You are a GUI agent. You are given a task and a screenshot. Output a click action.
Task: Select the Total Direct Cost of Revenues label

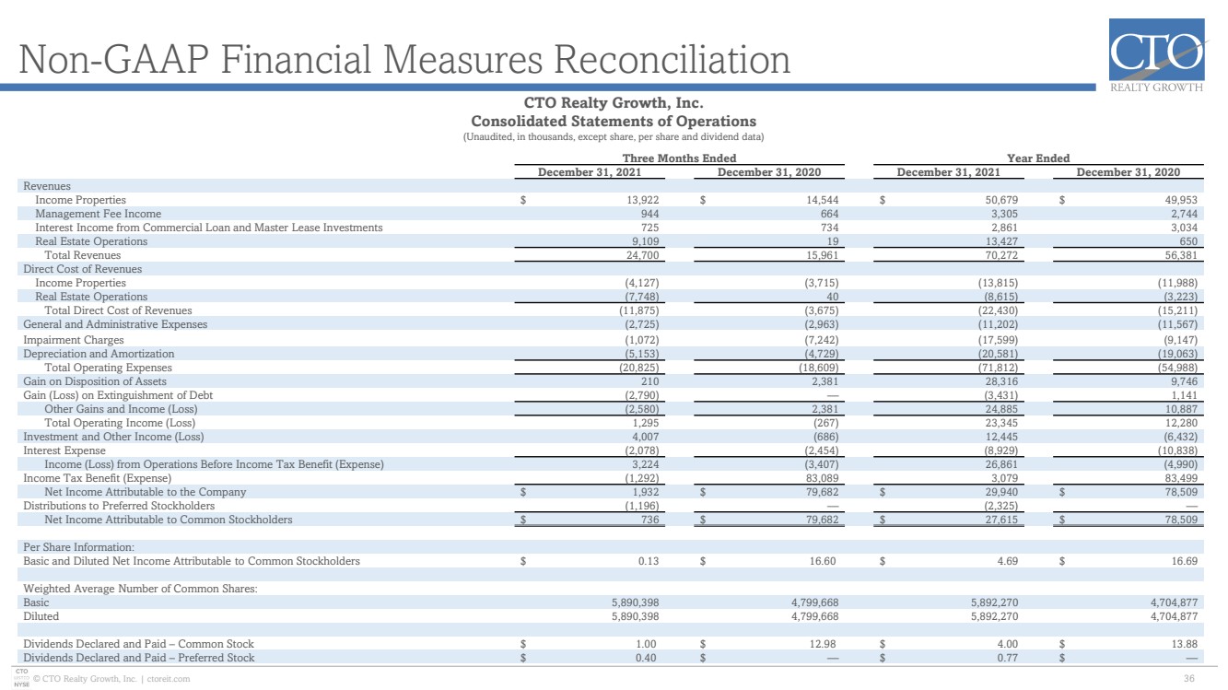pyautogui.click(x=118, y=310)
